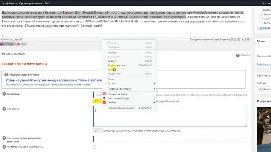Viewport: 271px width, 152px height.
Task: Expand the LastPass submenu arrow
Action: [x=154, y=103]
